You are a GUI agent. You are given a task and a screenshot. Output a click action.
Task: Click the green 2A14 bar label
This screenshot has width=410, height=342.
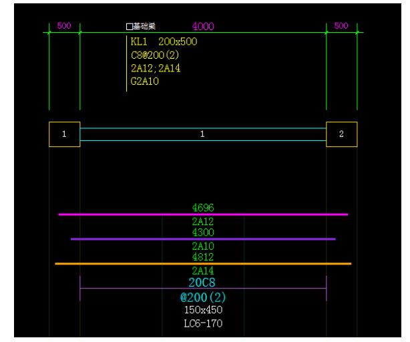(203, 271)
